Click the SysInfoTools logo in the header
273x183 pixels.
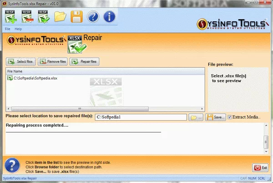pos(233,24)
